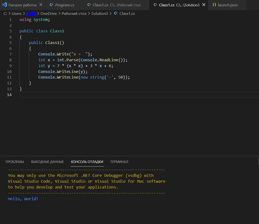Click line number 14 in the gutter
This screenshot has height=224, width=259.
pos(9,95)
